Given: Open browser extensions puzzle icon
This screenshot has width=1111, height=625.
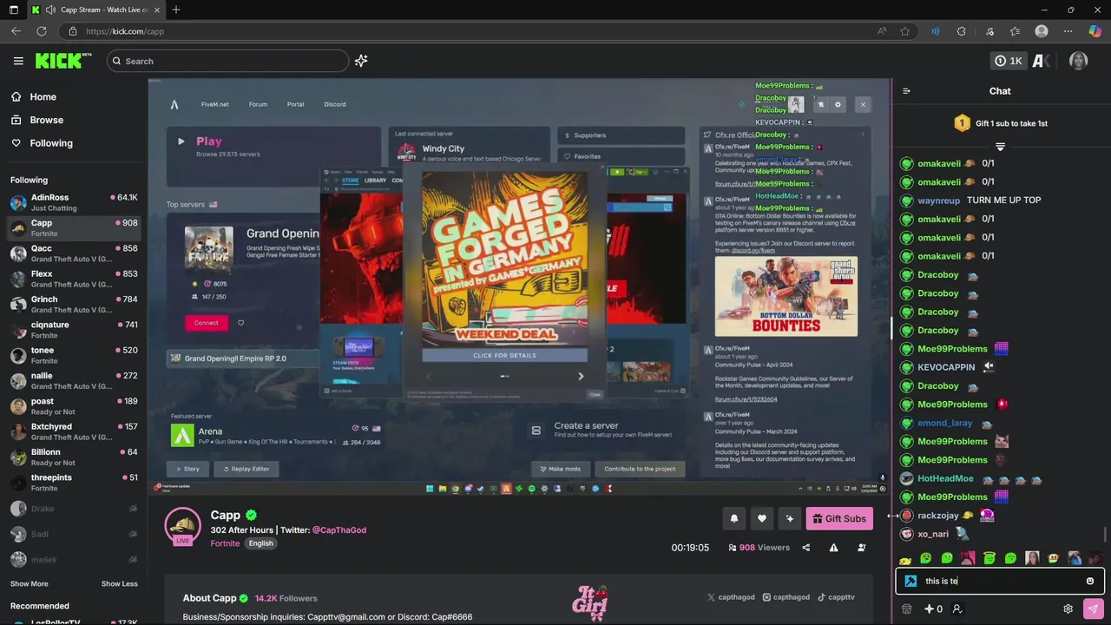Looking at the screenshot, I should 961,31.
